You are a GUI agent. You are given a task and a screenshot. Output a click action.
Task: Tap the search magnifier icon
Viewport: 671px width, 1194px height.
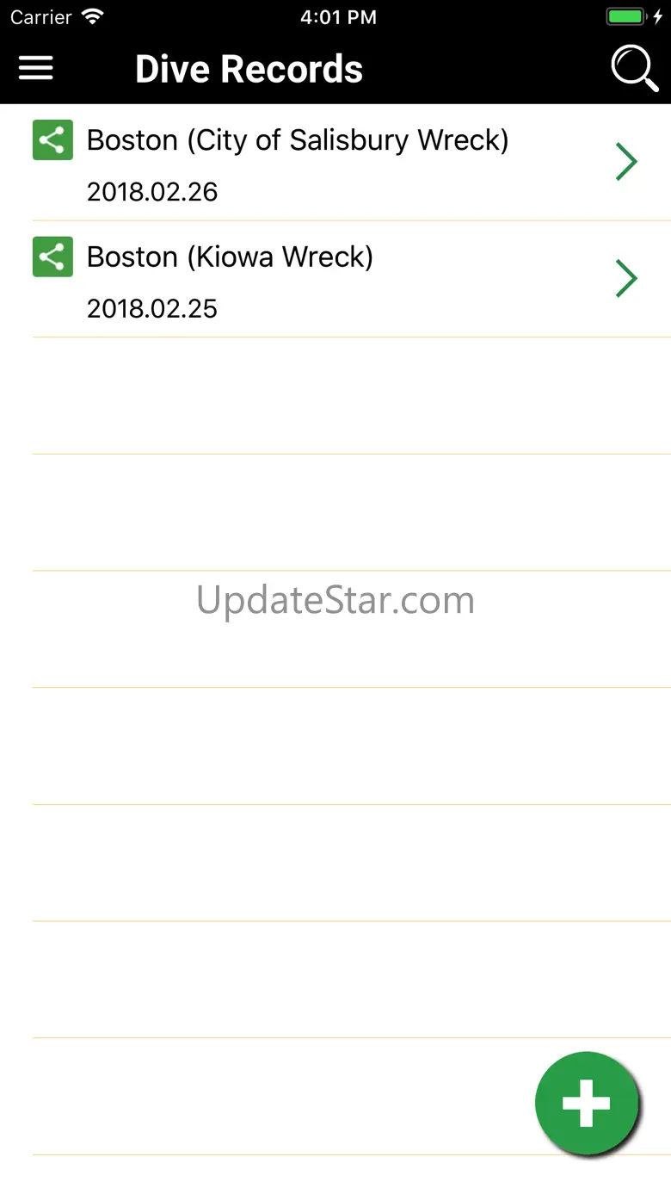coord(635,67)
